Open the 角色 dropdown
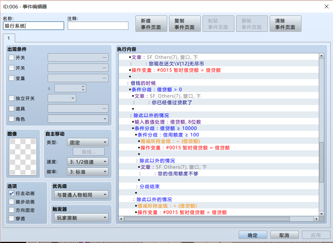This screenshot has height=243, width=333. (78, 119)
